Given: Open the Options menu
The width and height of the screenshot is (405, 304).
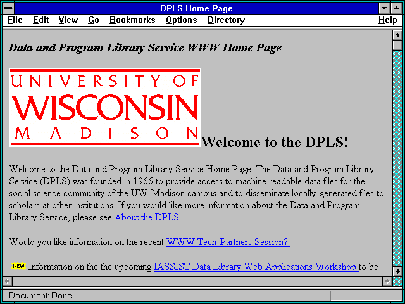Looking at the screenshot, I should click(x=182, y=20).
